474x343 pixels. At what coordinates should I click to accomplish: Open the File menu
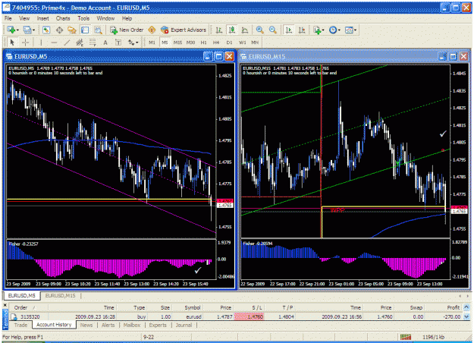[x=8, y=18]
